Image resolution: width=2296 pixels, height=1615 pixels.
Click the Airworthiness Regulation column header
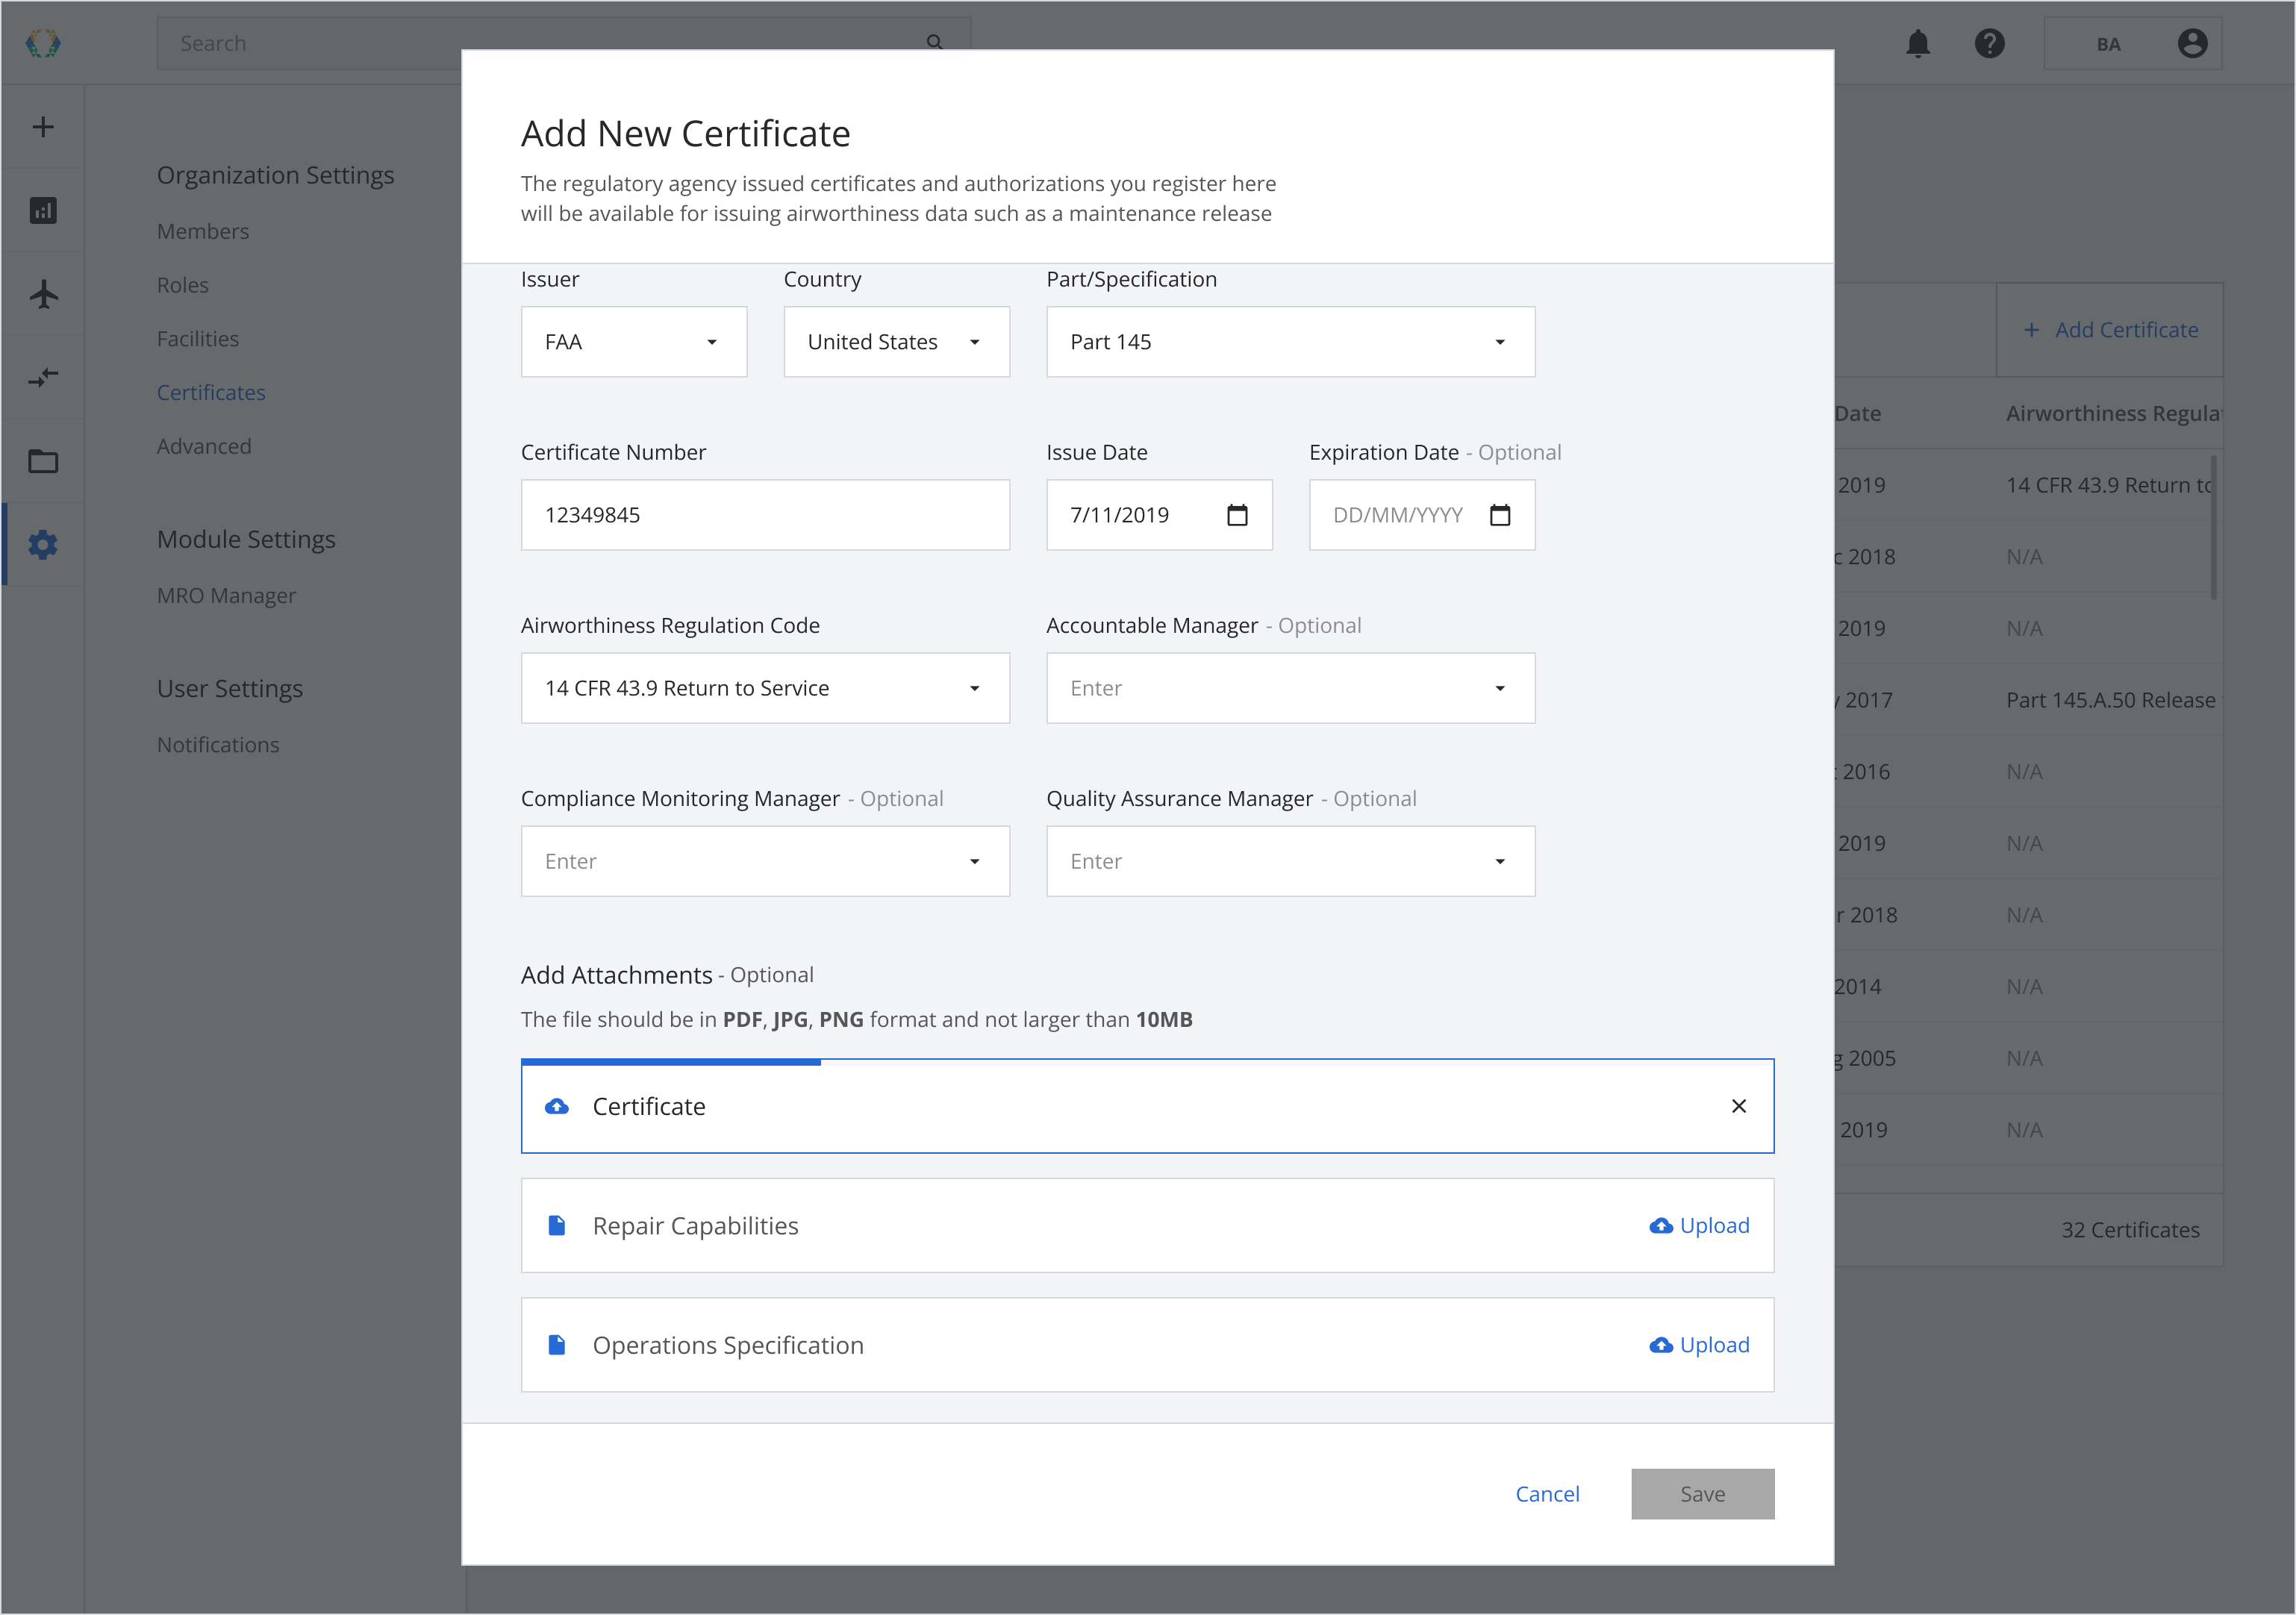coord(2114,413)
